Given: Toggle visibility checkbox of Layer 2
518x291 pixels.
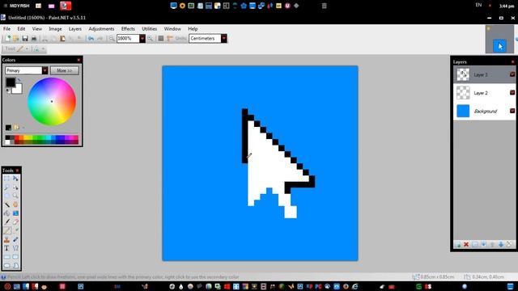Looking at the screenshot, I should click(512, 93).
